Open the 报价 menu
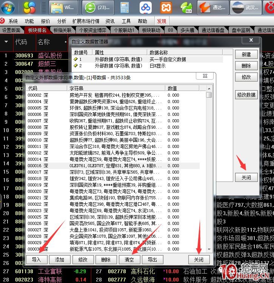 [x=46, y=21]
